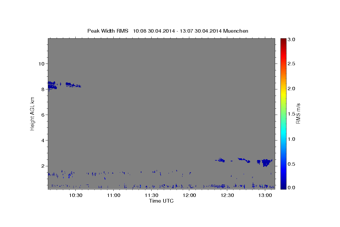Click the 12:00 time tick label
340x227 pixels.
click(x=189, y=195)
